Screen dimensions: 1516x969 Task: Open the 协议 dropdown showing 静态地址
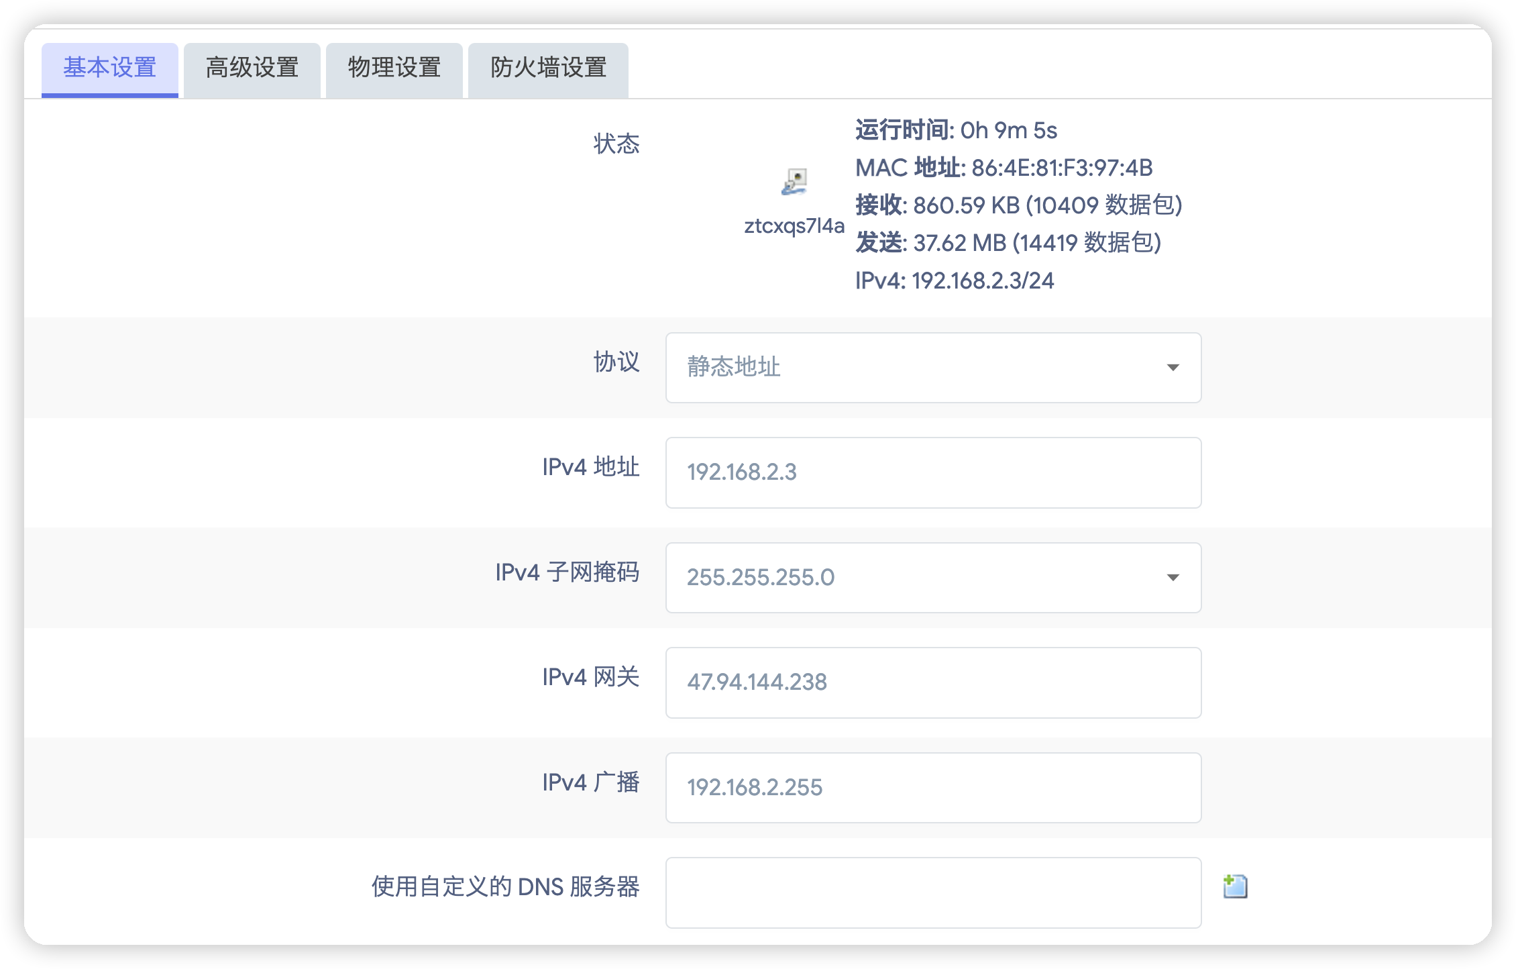pyautogui.click(x=932, y=368)
